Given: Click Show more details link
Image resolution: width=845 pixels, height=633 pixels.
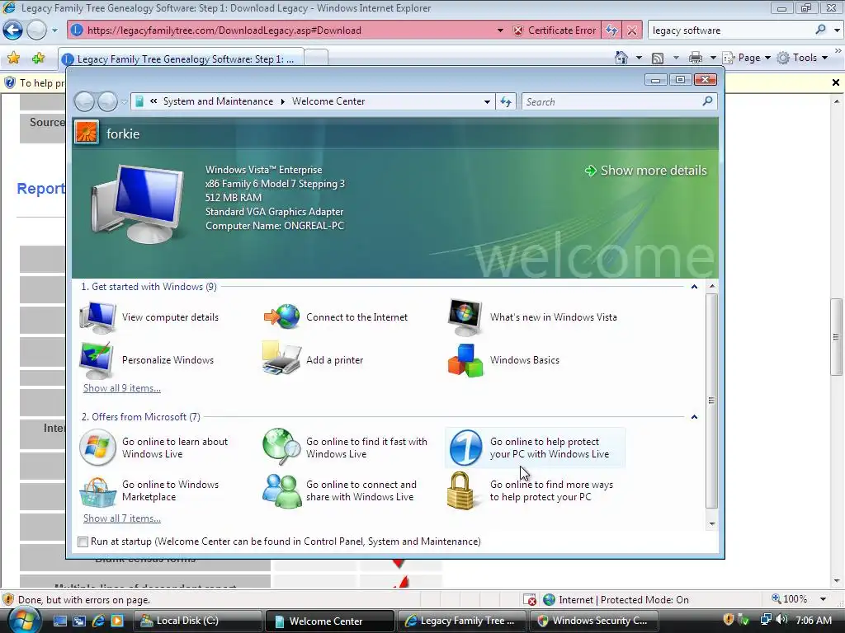Looking at the screenshot, I should (645, 171).
